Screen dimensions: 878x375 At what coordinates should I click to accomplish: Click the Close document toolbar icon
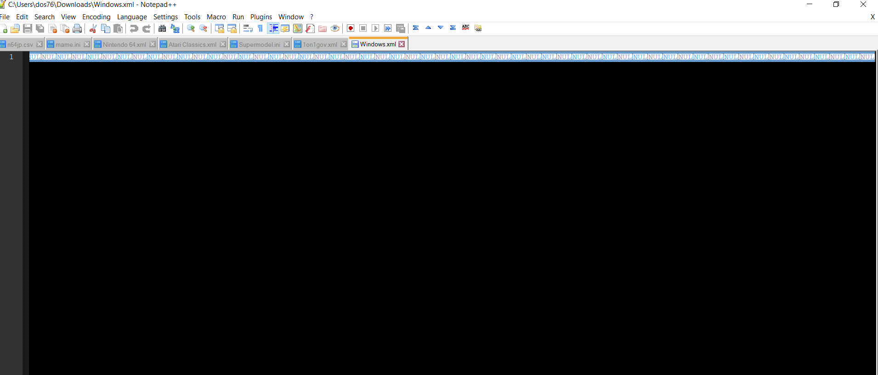[53, 28]
